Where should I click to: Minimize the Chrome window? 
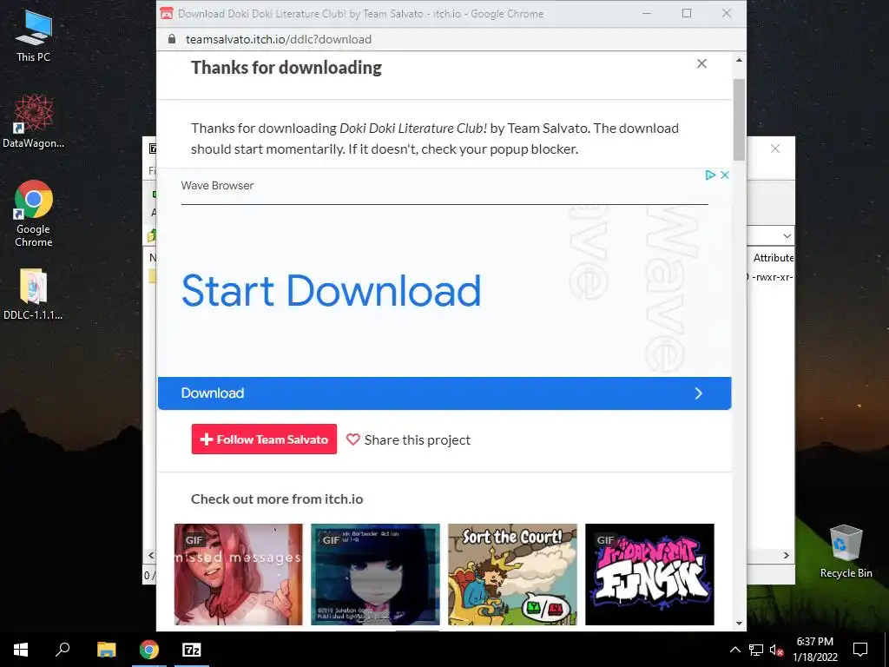pyautogui.click(x=646, y=13)
